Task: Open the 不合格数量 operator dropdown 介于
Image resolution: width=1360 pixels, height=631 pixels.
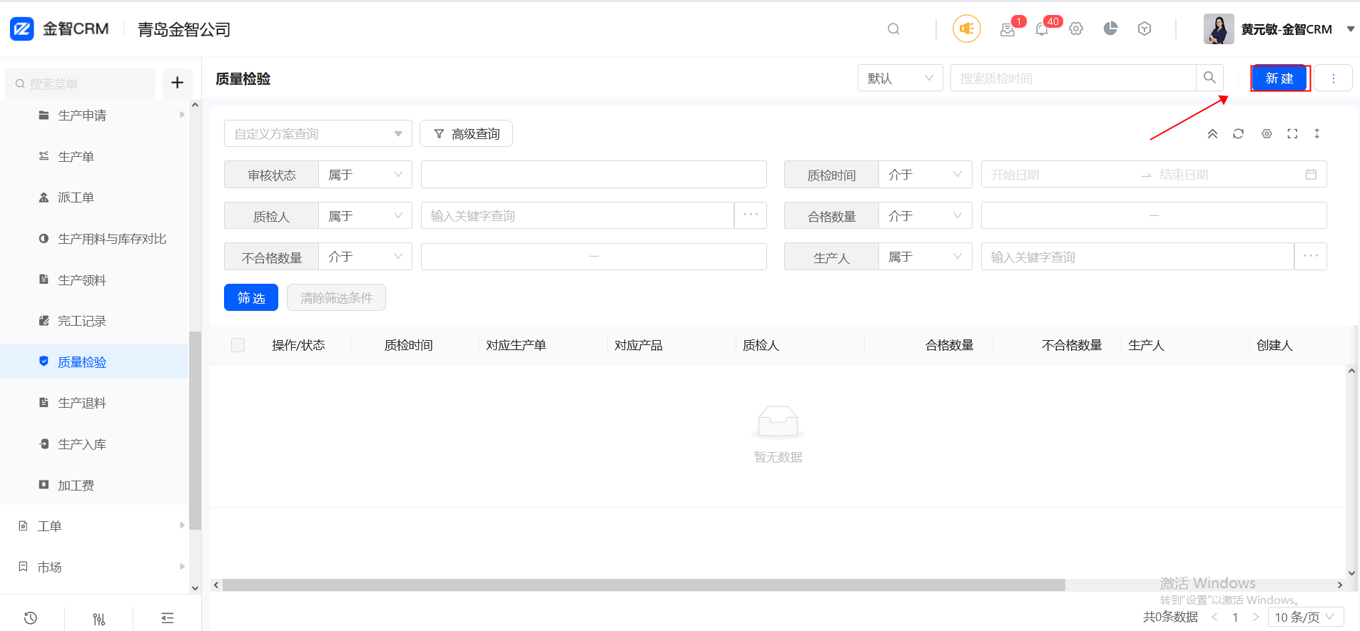Action: (365, 257)
